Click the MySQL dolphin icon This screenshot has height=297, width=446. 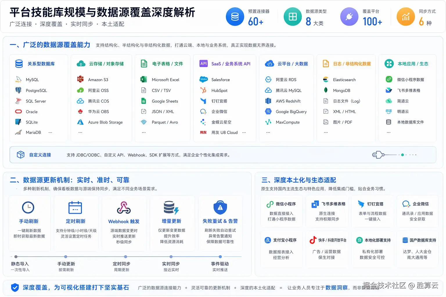(x=18, y=79)
